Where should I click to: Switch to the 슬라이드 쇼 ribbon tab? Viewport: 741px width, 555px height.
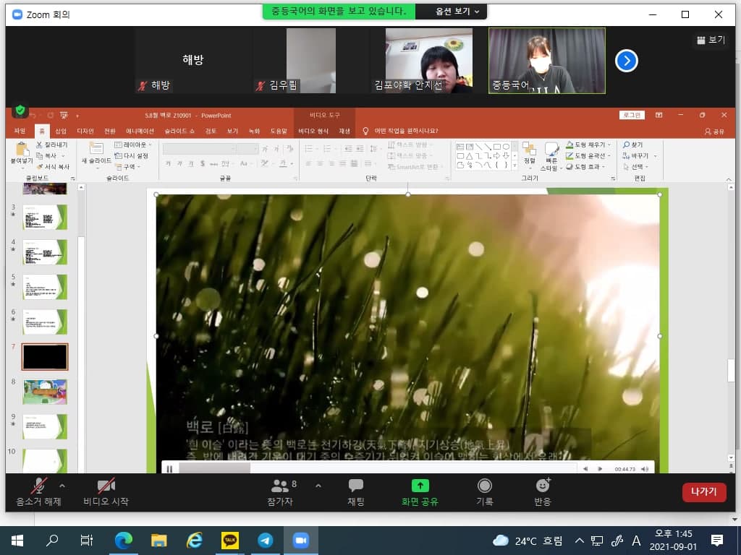tap(179, 131)
